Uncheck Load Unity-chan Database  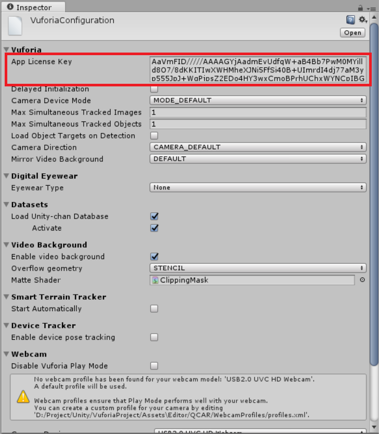[154, 216]
